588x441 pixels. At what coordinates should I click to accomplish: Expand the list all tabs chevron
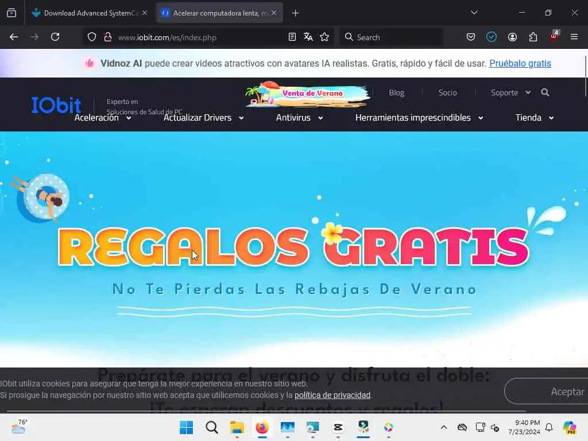(474, 13)
